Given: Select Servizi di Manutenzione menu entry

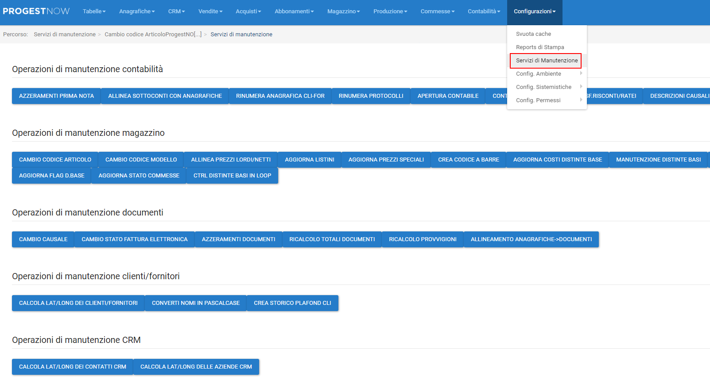Looking at the screenshot, I should coord(547,61).
